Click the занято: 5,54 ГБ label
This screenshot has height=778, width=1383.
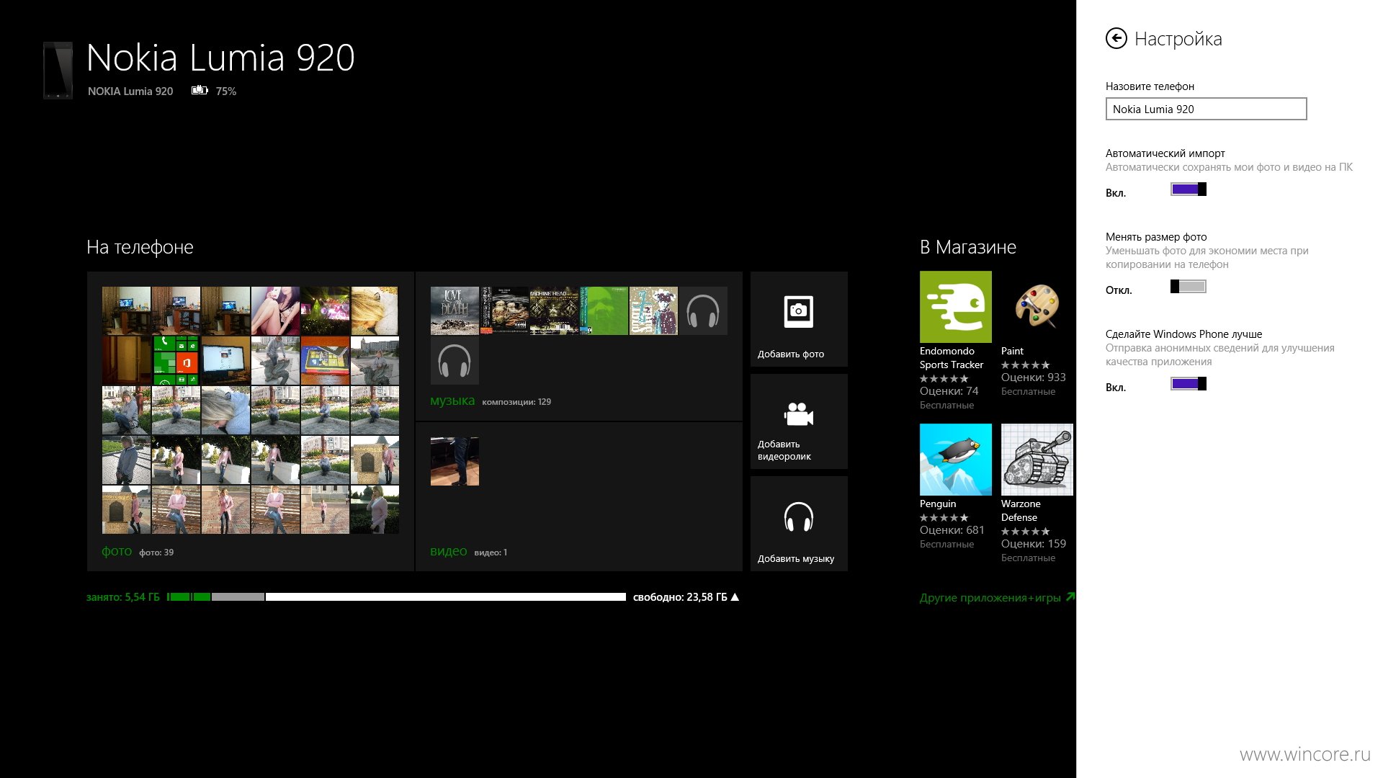(123, 597)
